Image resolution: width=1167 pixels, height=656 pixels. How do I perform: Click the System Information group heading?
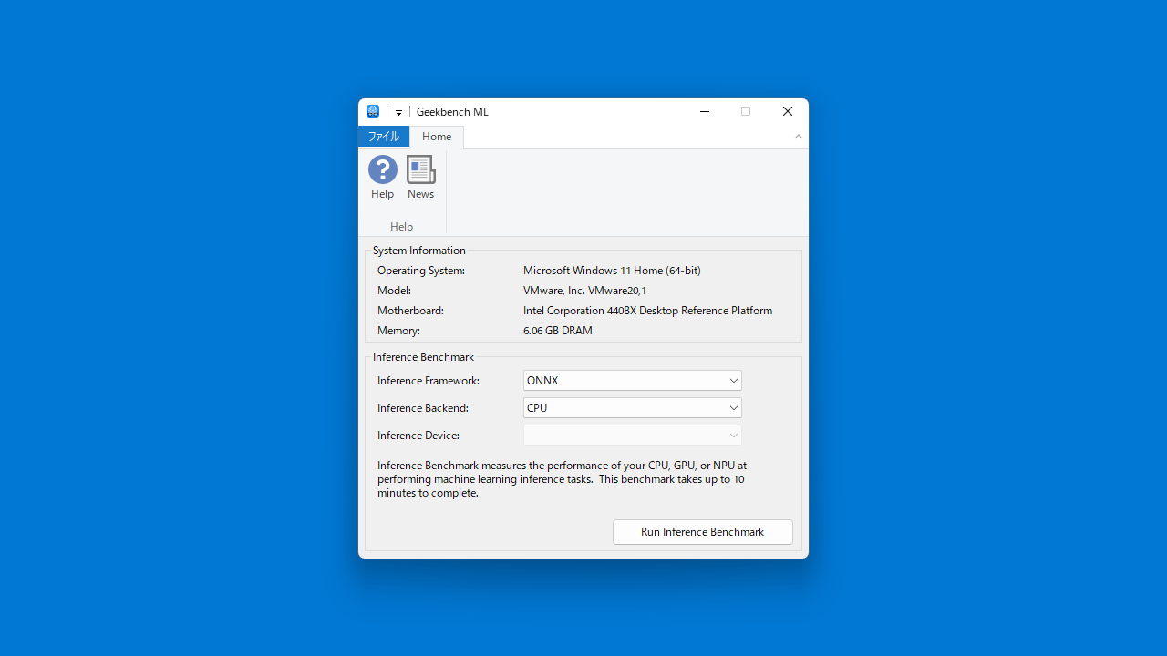[x=419, y=251]
